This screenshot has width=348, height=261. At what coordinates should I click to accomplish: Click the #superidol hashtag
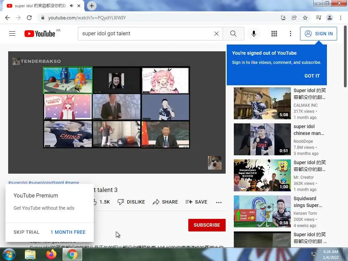click(18, 182)
